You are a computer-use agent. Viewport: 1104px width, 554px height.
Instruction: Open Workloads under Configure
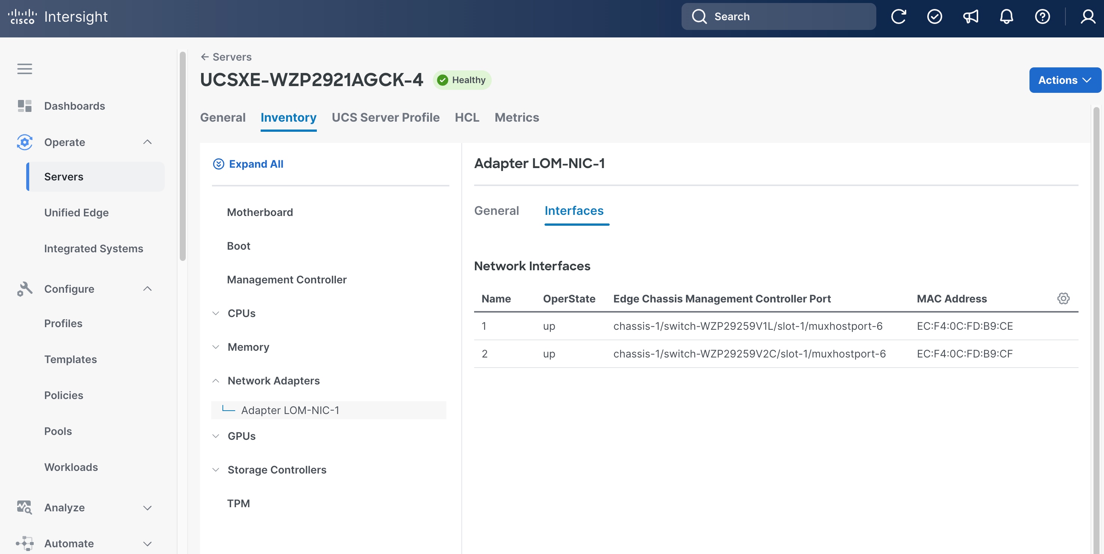tap(71, 468)
